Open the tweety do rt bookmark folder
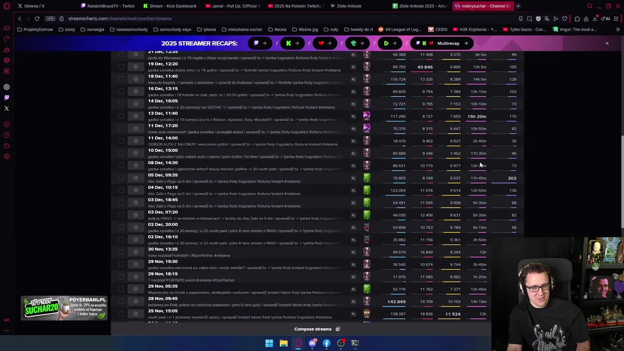Viewport: 624px width, 351px height. click(358, 29)
